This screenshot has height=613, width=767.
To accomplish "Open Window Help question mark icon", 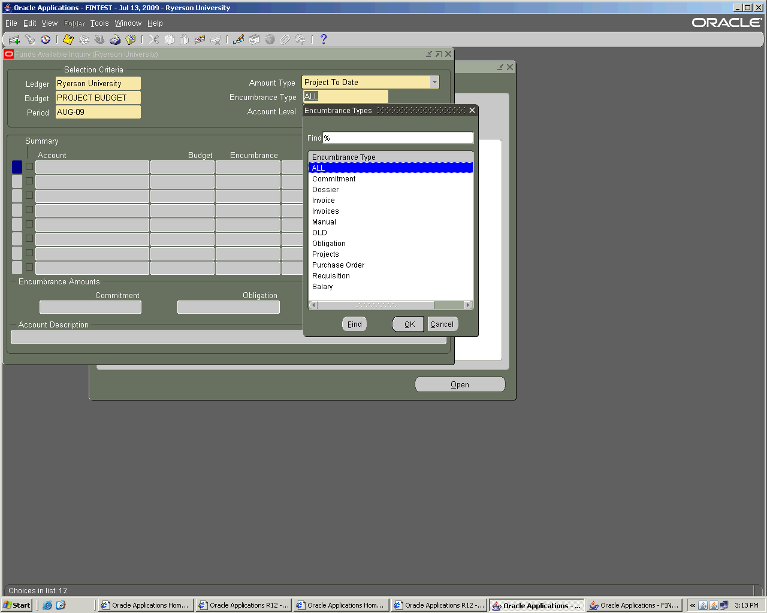I will (x=324, y=40).
